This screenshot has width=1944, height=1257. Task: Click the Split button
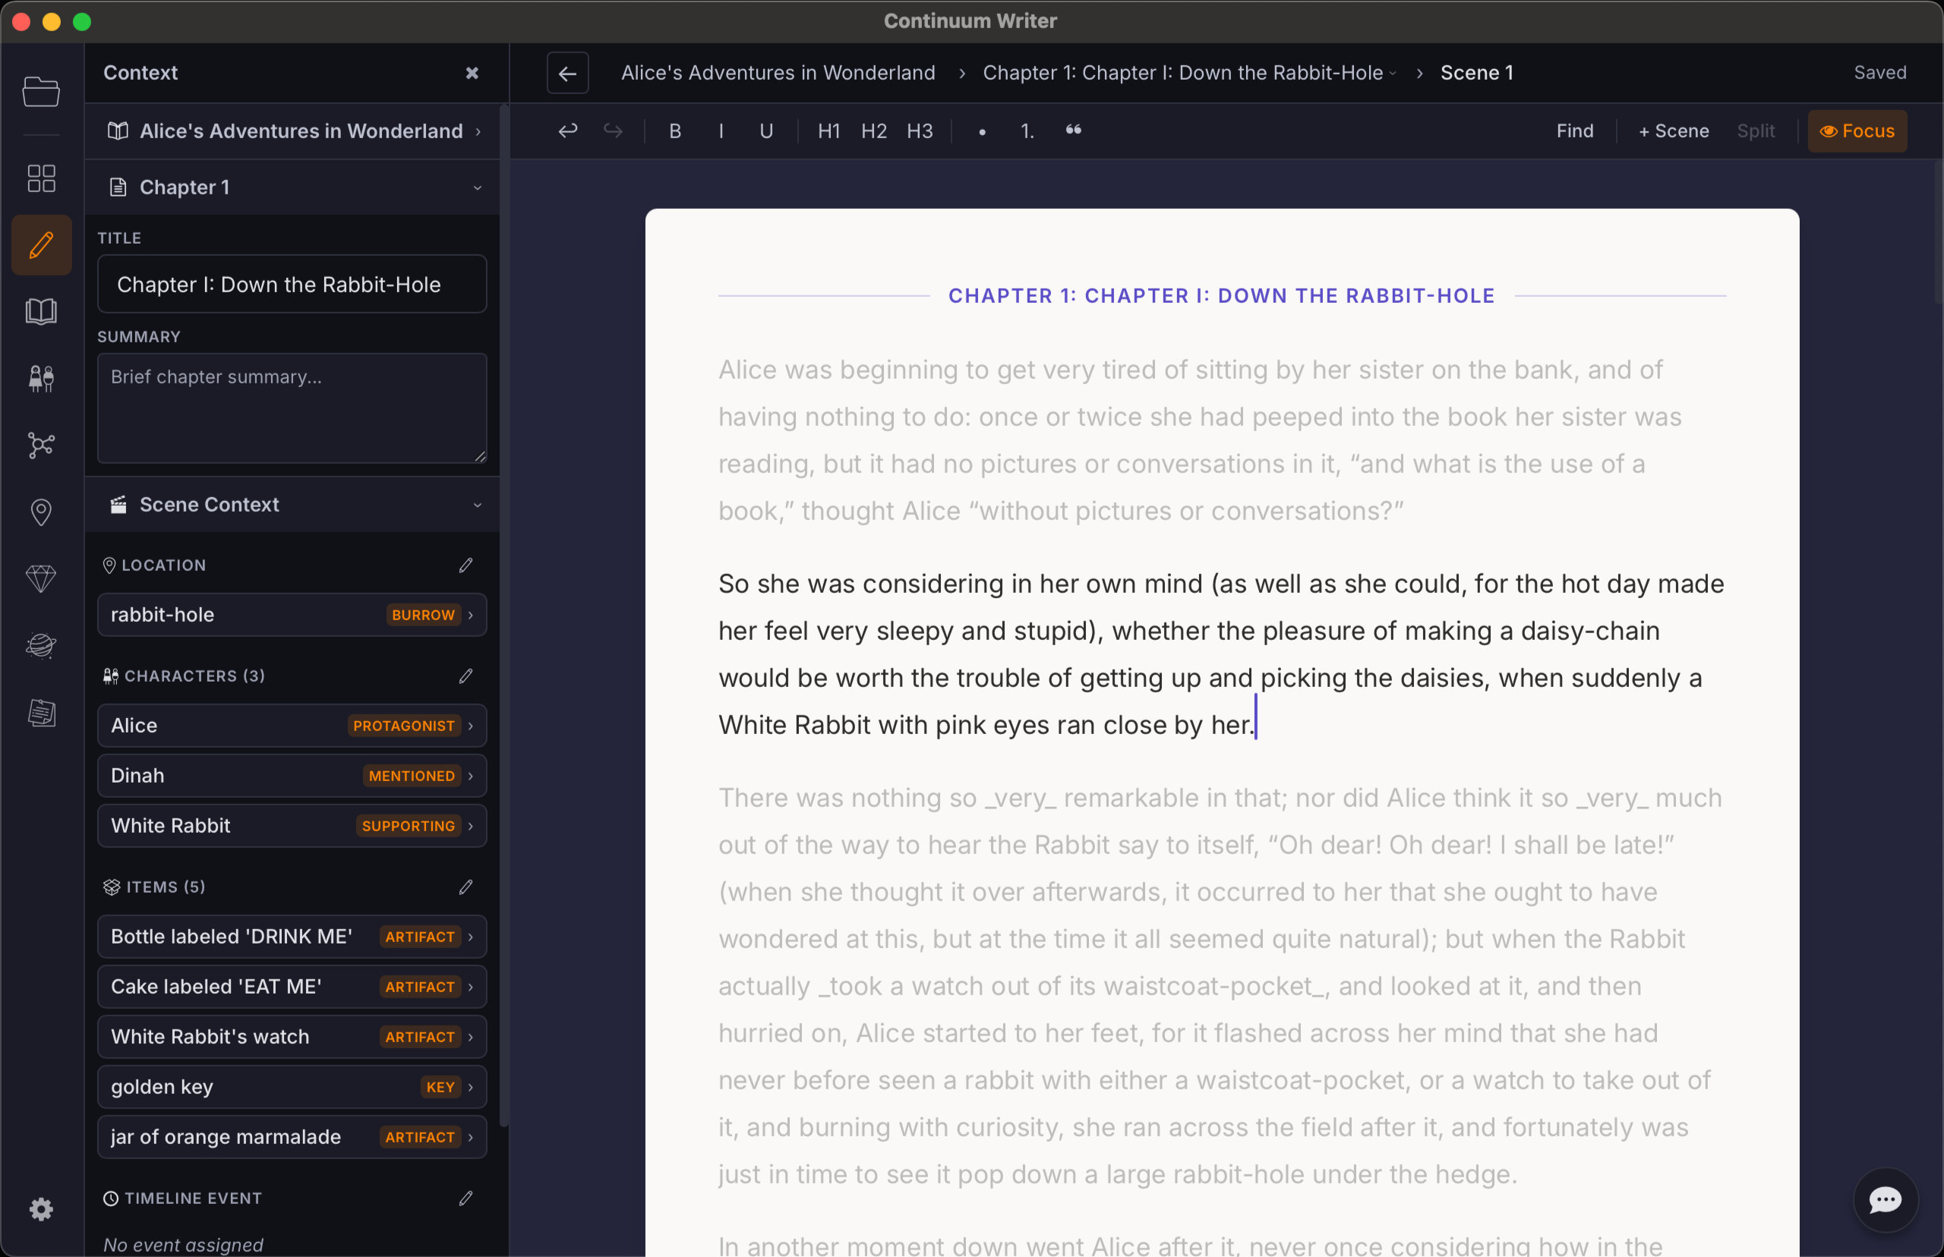point(1756,131)
